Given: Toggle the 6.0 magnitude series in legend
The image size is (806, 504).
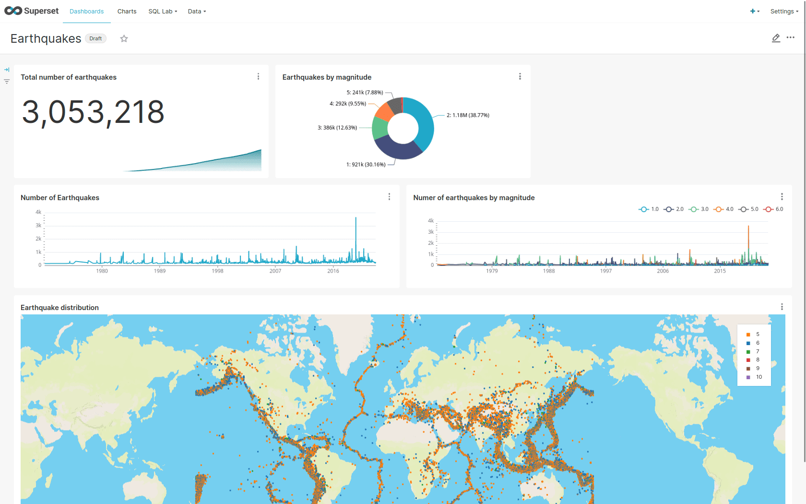Looking at the screenshot, I should (773, 209).
